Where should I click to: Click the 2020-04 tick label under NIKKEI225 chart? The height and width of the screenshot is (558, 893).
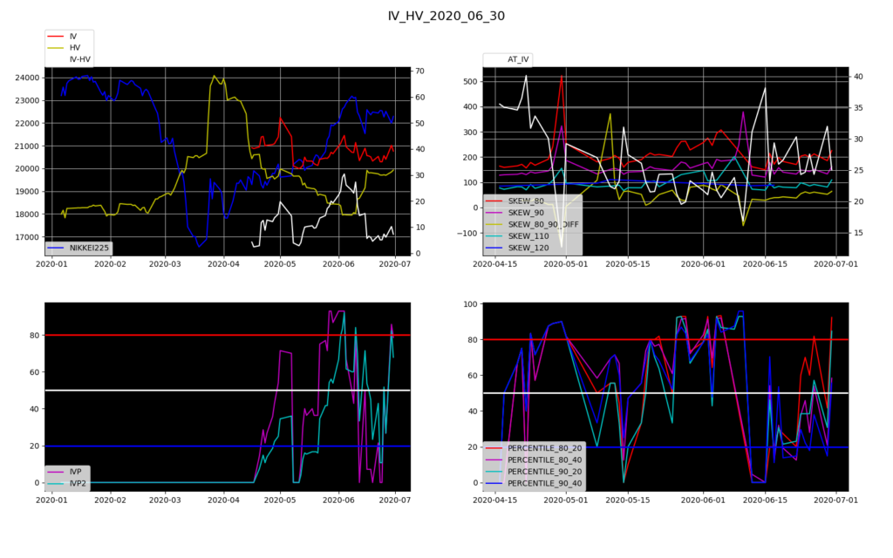click(224, 263)
